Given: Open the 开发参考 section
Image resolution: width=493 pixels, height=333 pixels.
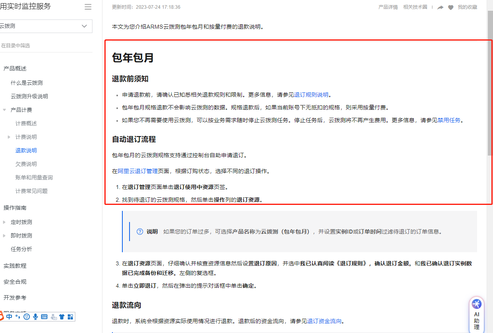Looking at the screenshot, I should click(x=15, y=298).
